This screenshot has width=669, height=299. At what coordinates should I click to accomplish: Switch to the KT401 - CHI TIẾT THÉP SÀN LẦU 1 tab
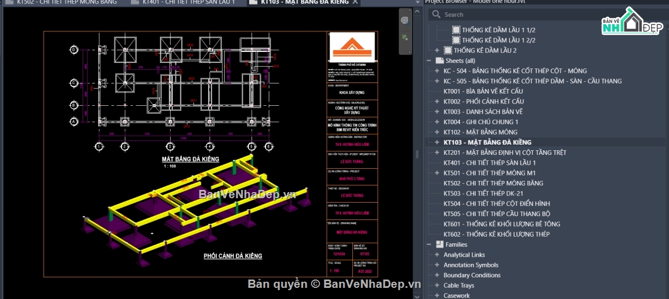188,2
